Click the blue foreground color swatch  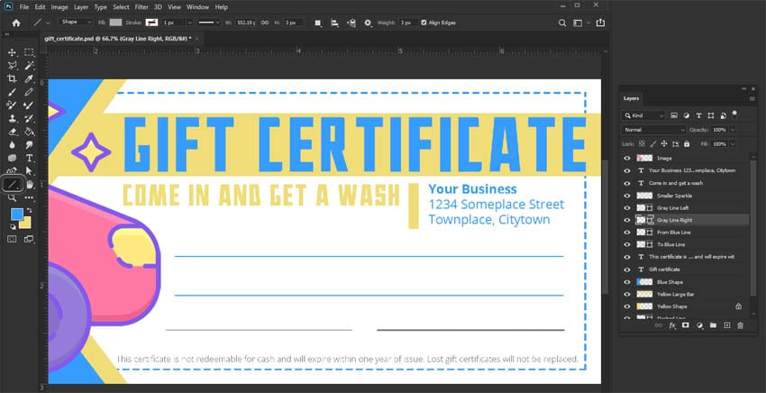pyautogui.click(x=16, y=214)
